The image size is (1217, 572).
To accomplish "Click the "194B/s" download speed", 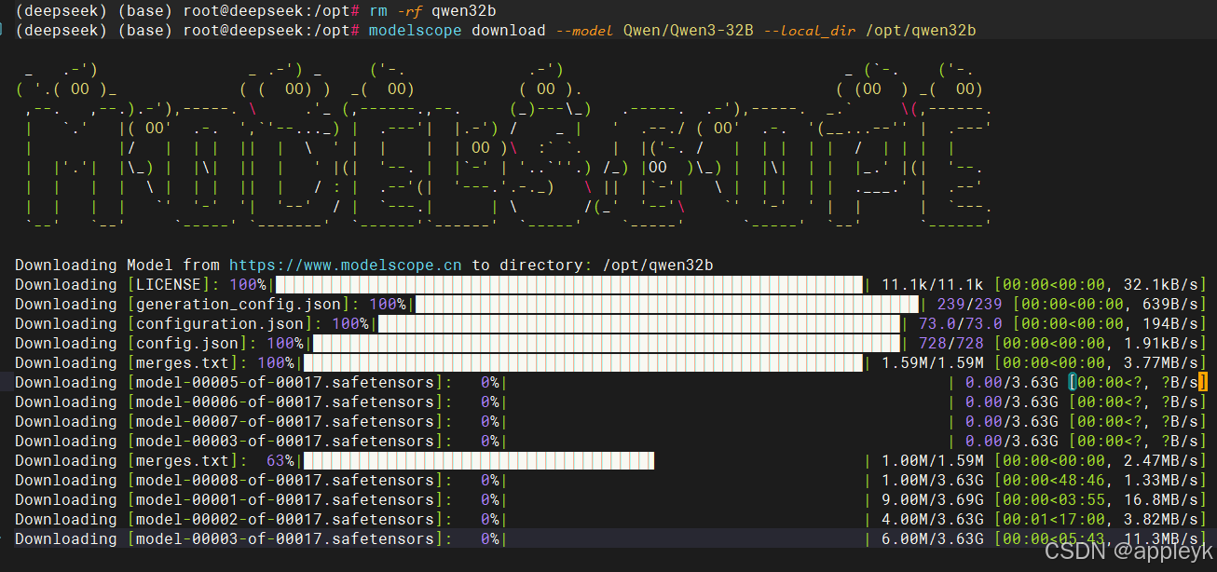I will click(x=1170, y=324).
